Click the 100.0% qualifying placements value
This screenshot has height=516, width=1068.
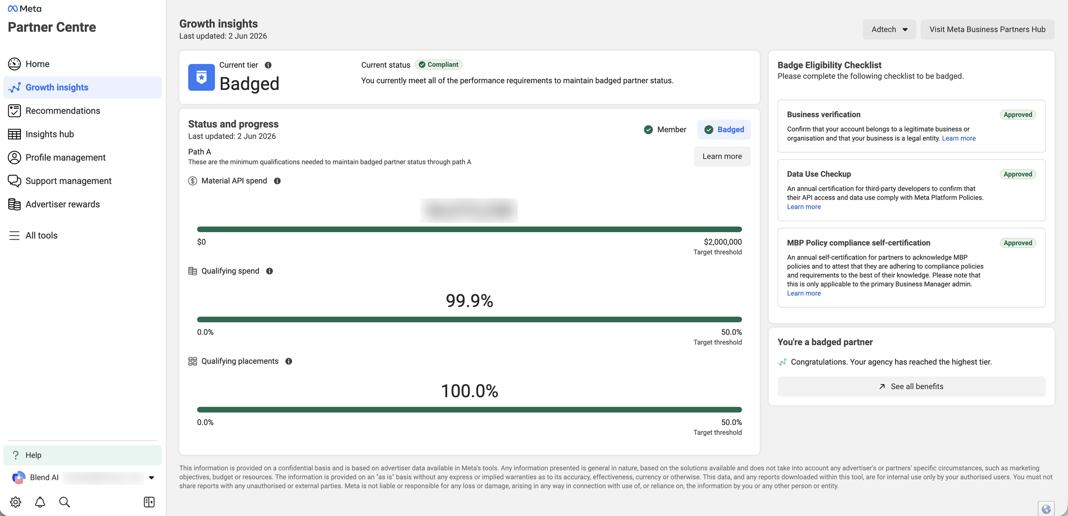(469, 391)
